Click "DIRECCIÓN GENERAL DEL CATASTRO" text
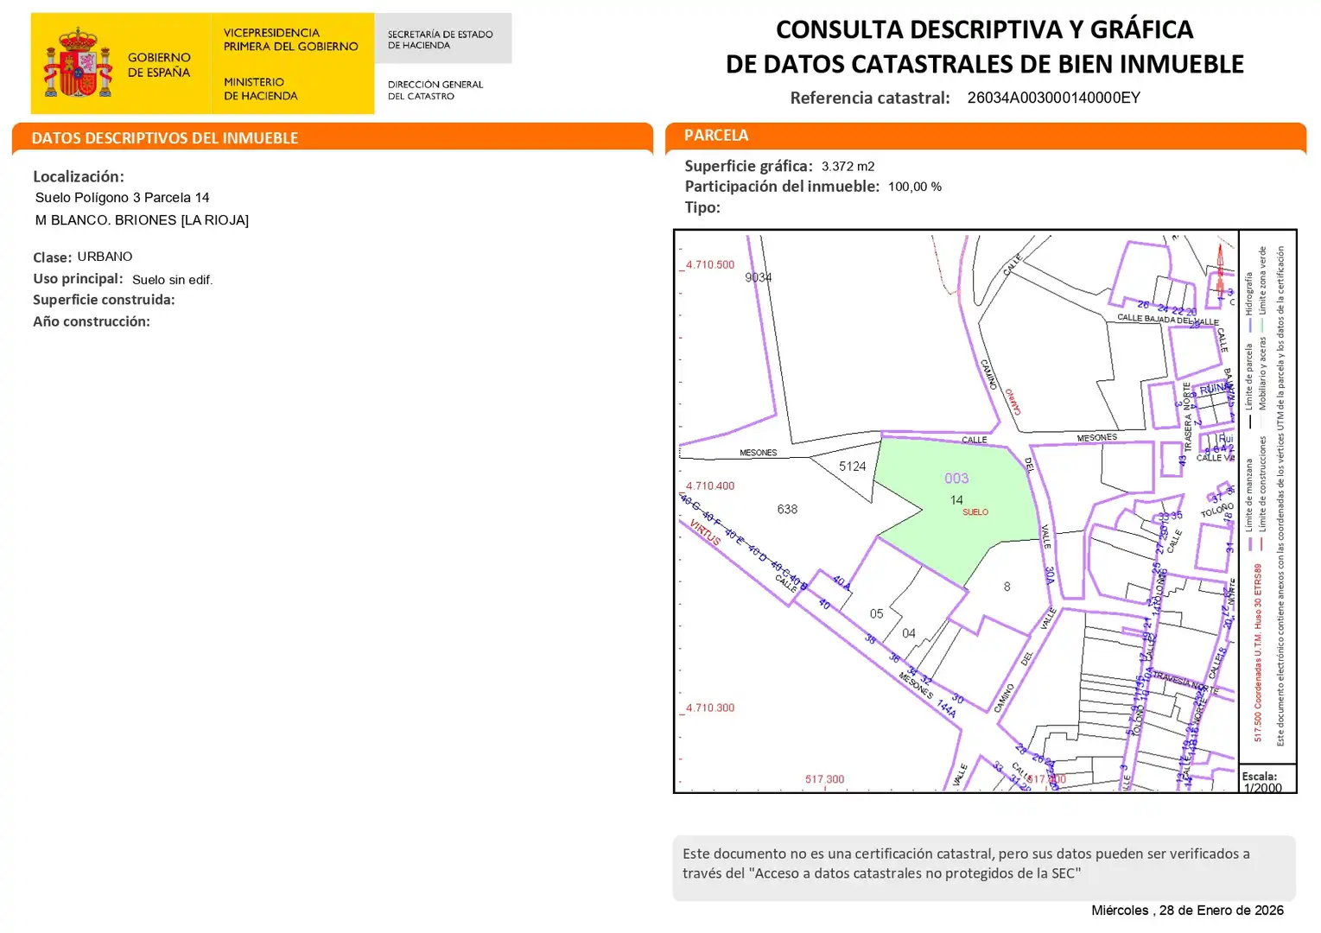 (435, 90)
